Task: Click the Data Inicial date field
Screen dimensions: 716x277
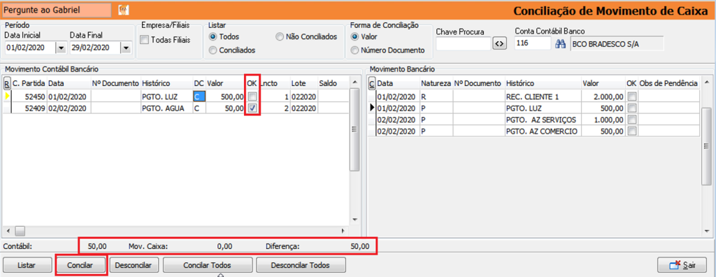Action: (30, 48)
